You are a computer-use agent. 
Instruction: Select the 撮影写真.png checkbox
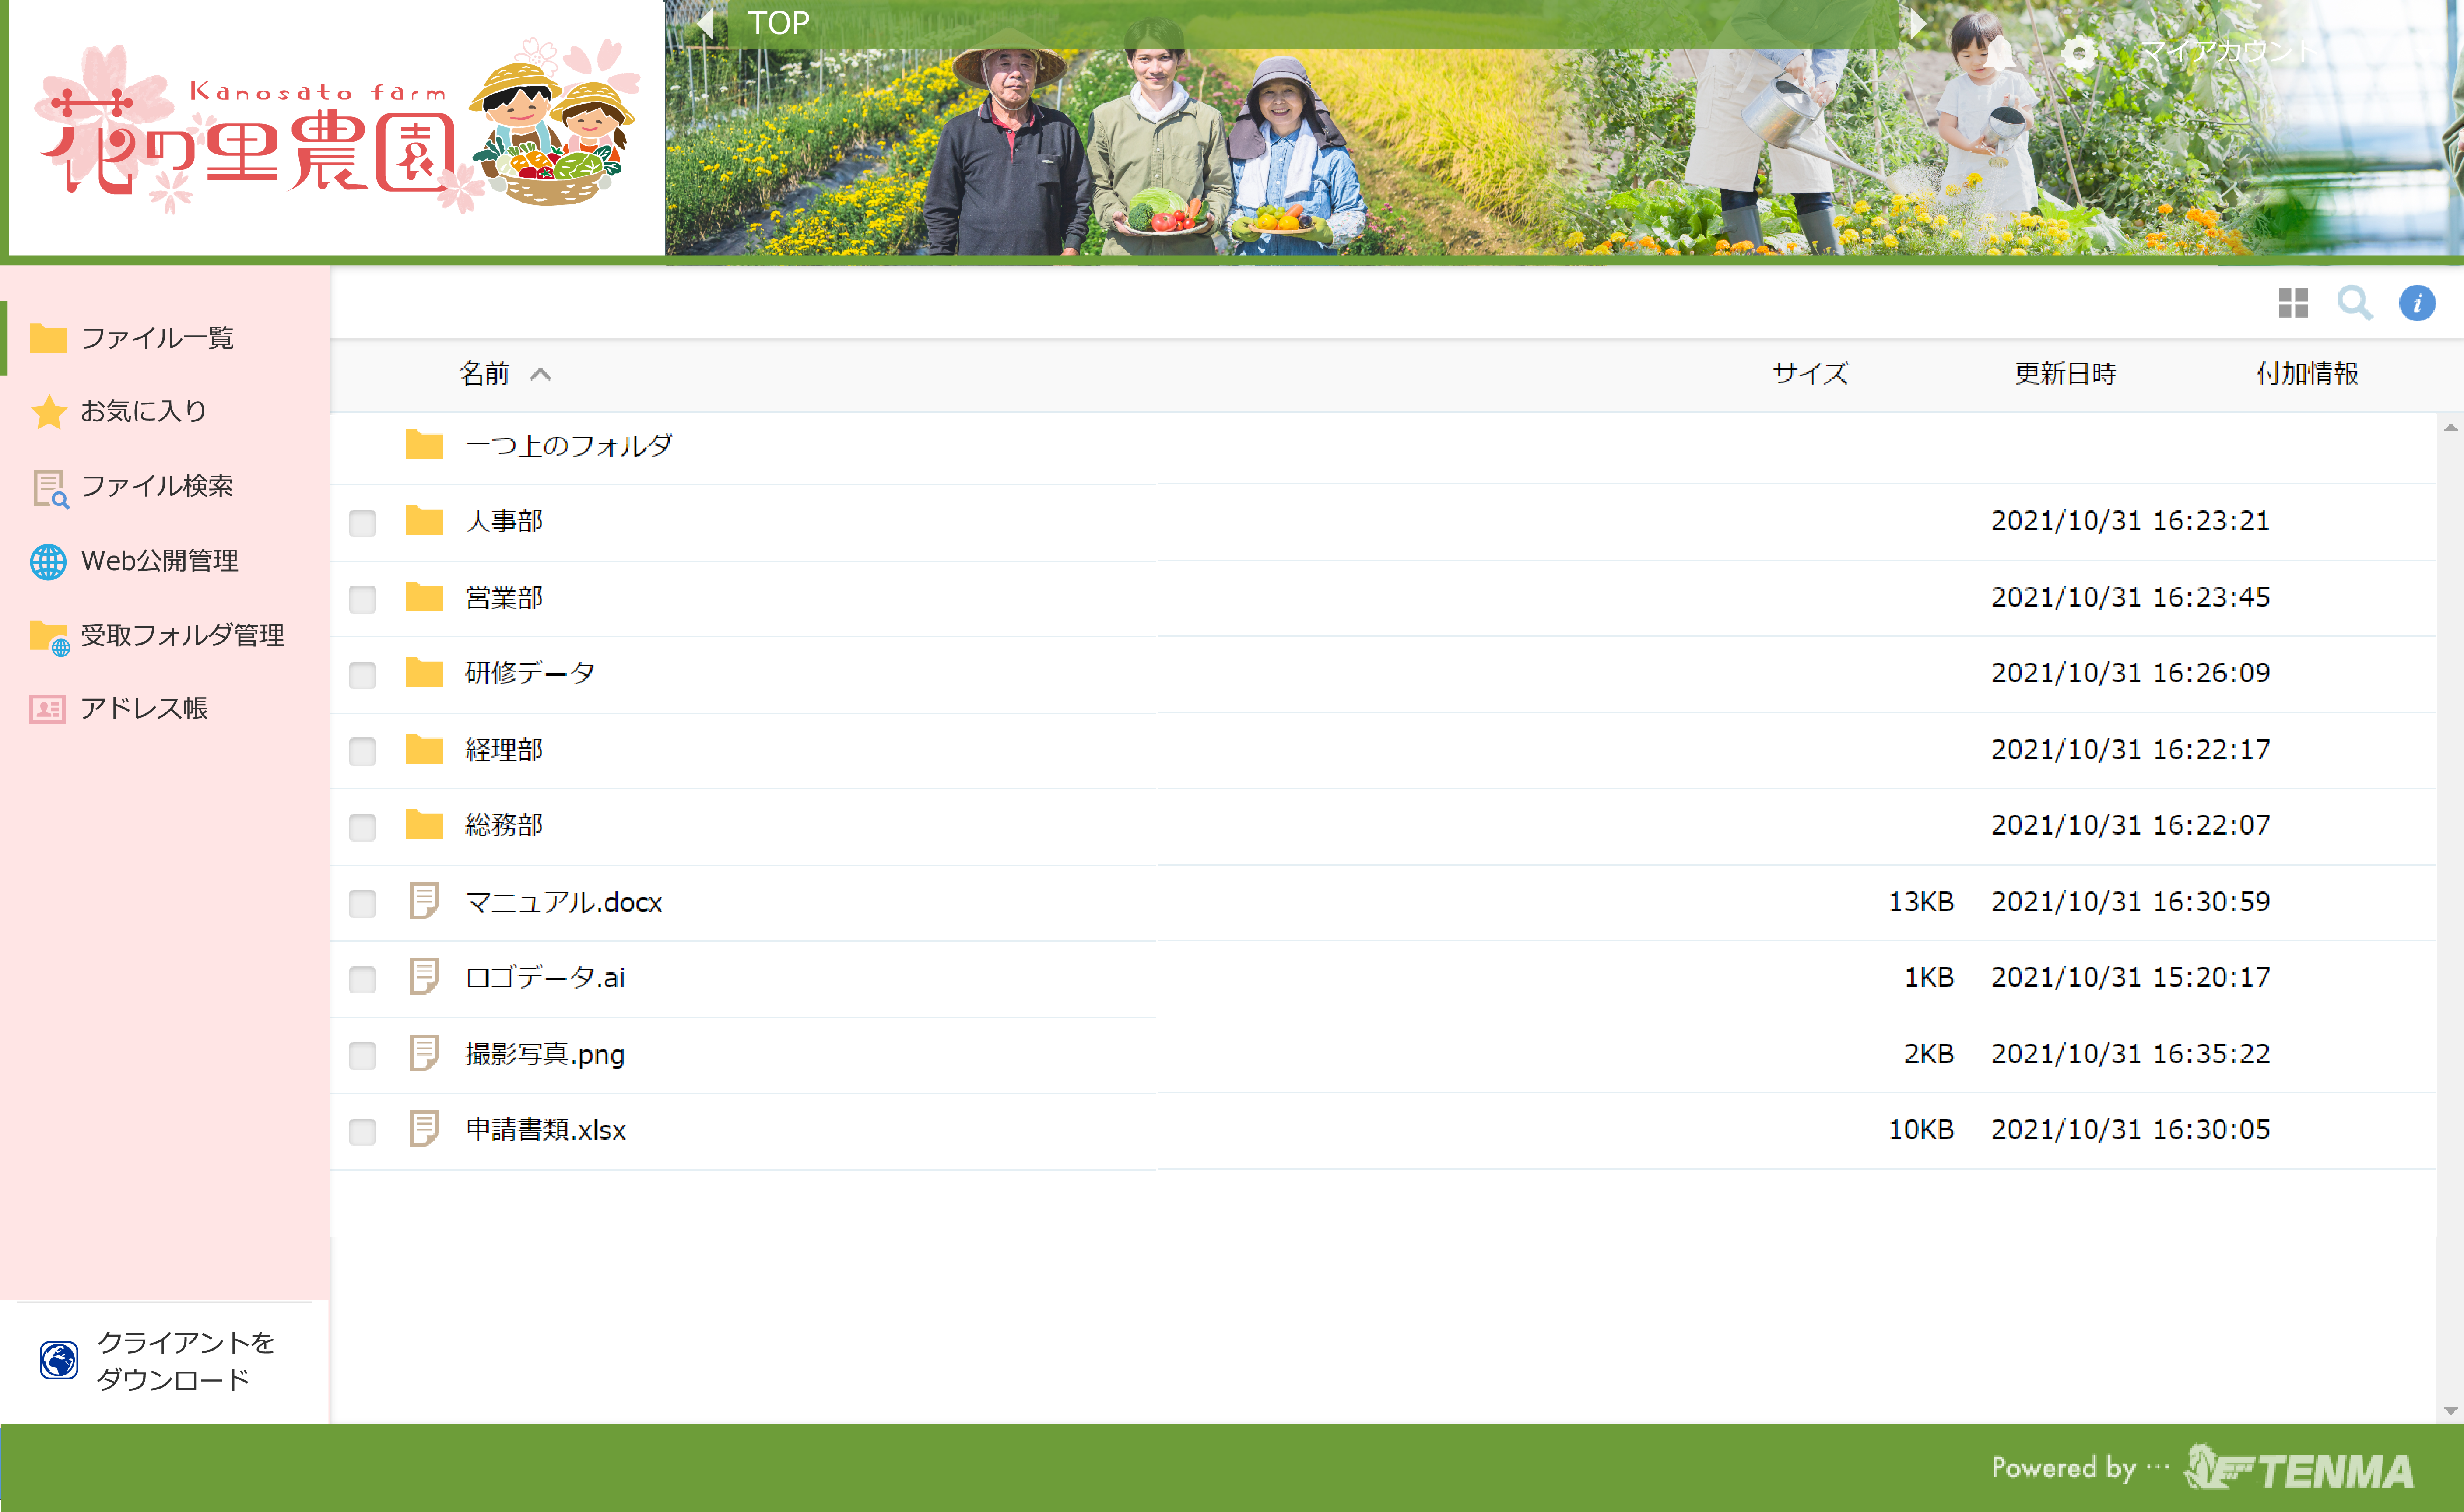pos(363,1055)
